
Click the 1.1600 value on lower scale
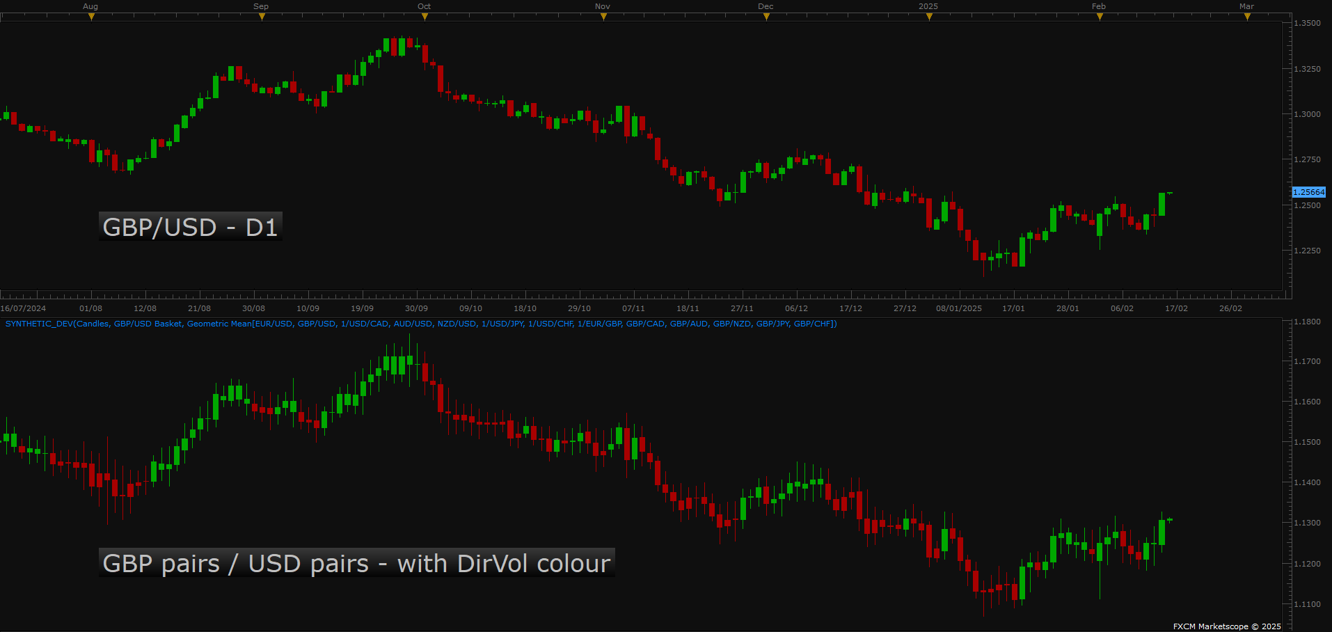(1307, 402)
